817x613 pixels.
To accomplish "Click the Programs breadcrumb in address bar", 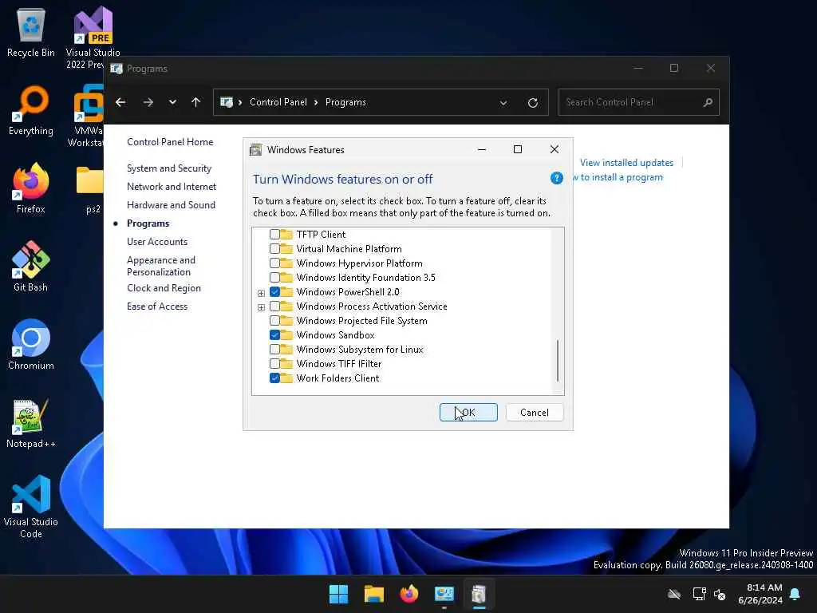I will tap(345, 102).
